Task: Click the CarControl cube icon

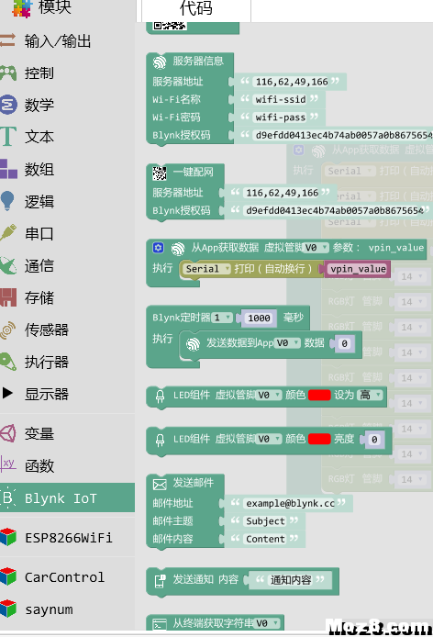Action: click(x=8, y=576)
